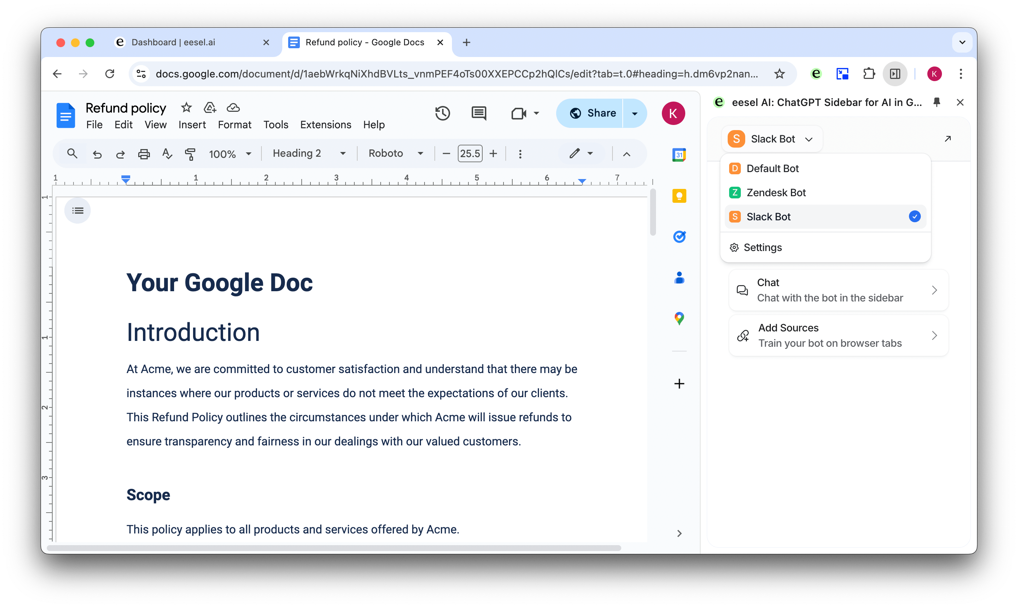Toggle the Slack Bot checkmark selection
The image size is (1018, 608).
tap(915, 216)
